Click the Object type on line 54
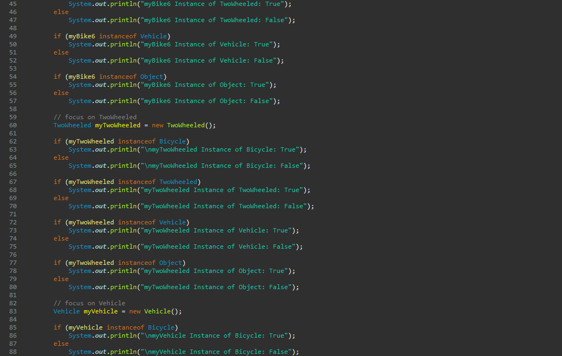Screen dimensions: 562x356 [x=151, y=76]
